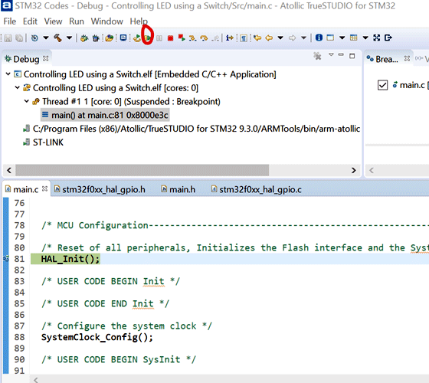Click the Save All toolbar icon
Viewport: 429px width, 383px height.
pyautogui.click(x=19, y=38)
